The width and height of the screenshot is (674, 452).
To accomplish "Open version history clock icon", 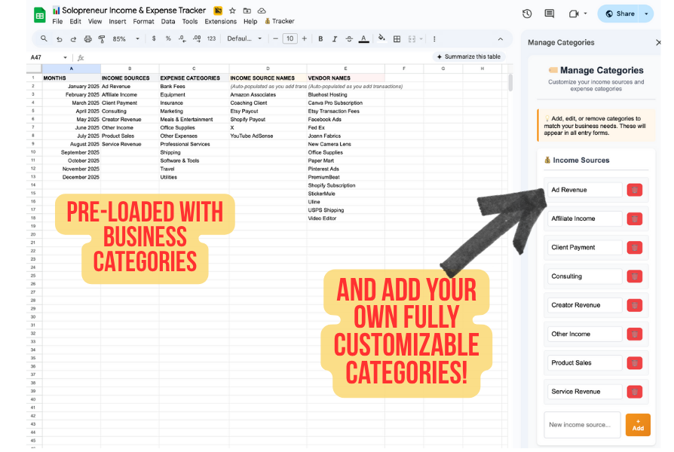I will click(527, 14).
